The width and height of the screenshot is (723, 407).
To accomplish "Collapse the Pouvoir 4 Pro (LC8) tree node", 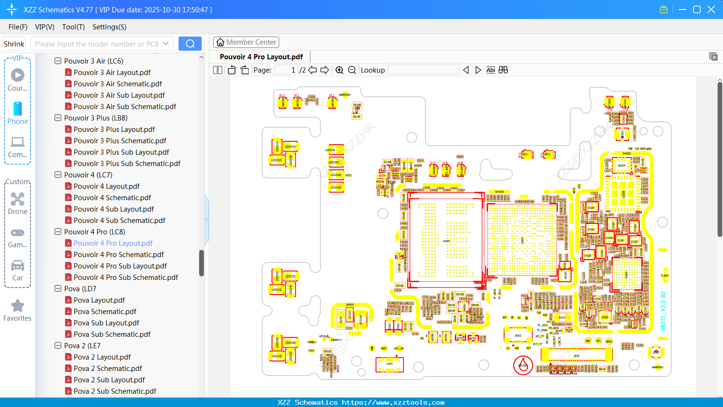I will tap(57, 231).
